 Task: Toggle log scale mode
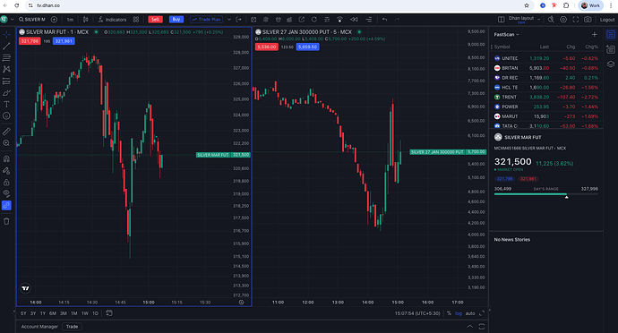459,313
